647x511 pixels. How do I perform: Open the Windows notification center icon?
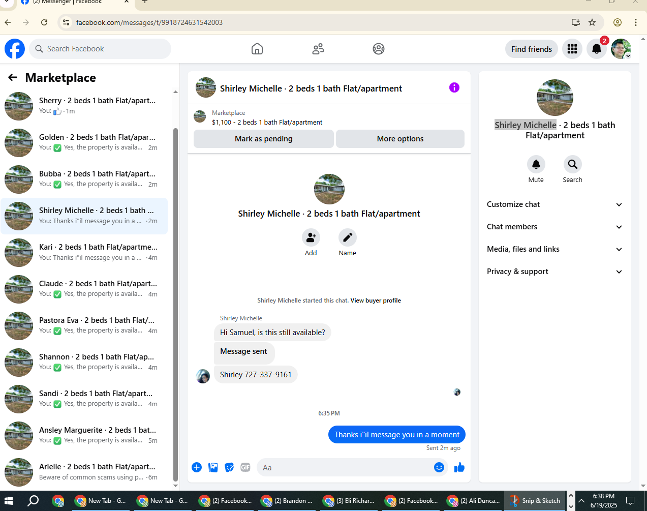click(630, 501)
